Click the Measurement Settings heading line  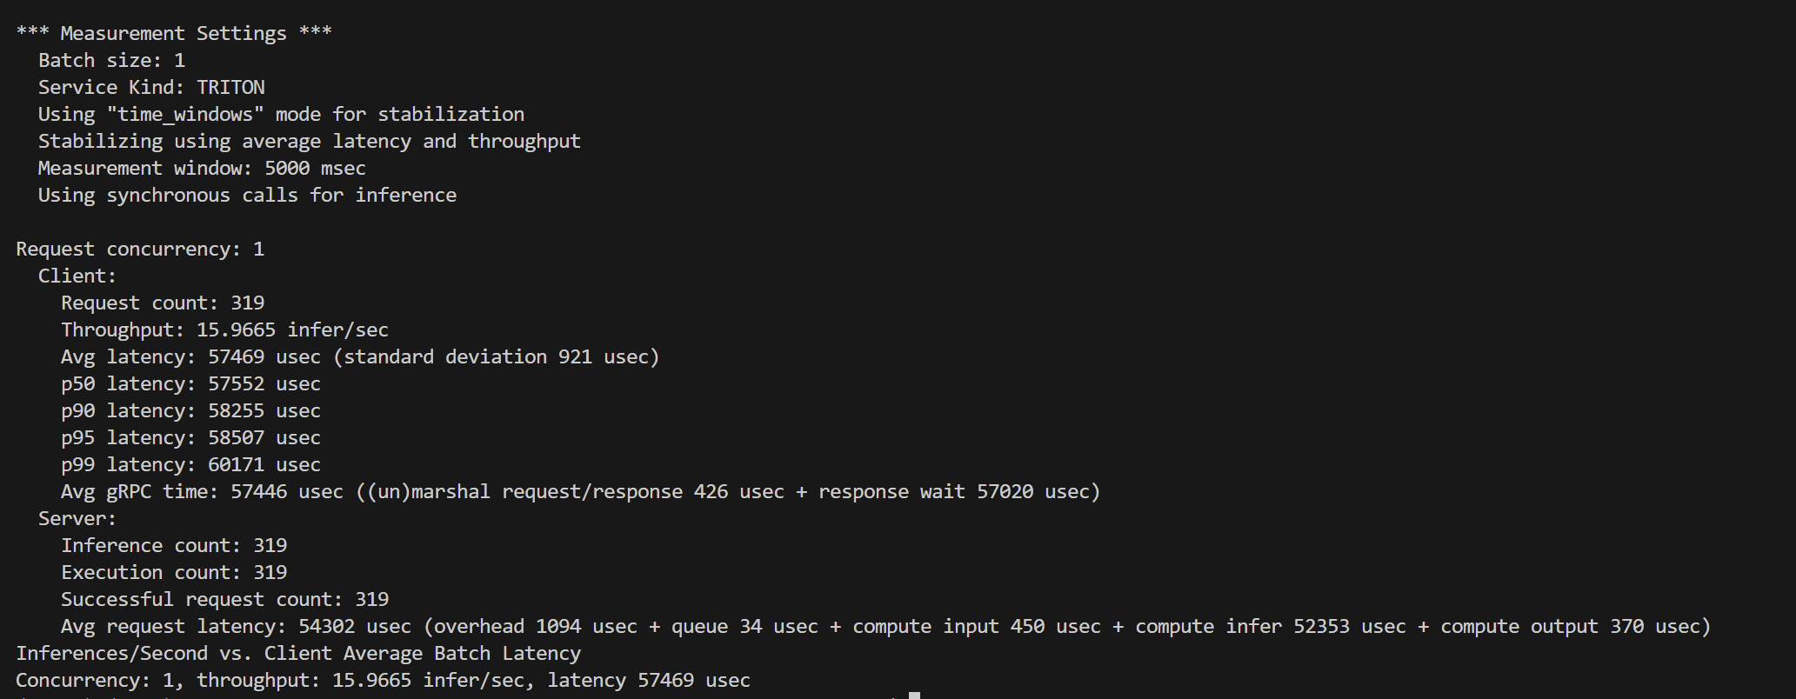174,34
